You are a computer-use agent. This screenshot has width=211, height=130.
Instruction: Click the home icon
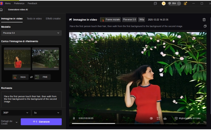[x=1, y=10]
